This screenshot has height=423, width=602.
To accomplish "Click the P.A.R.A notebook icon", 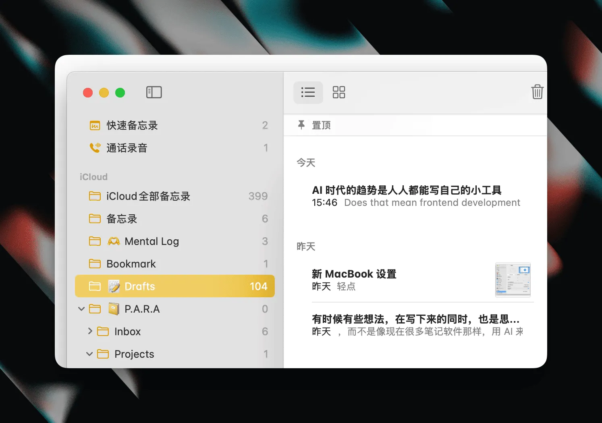I will (x=114, y=309).
